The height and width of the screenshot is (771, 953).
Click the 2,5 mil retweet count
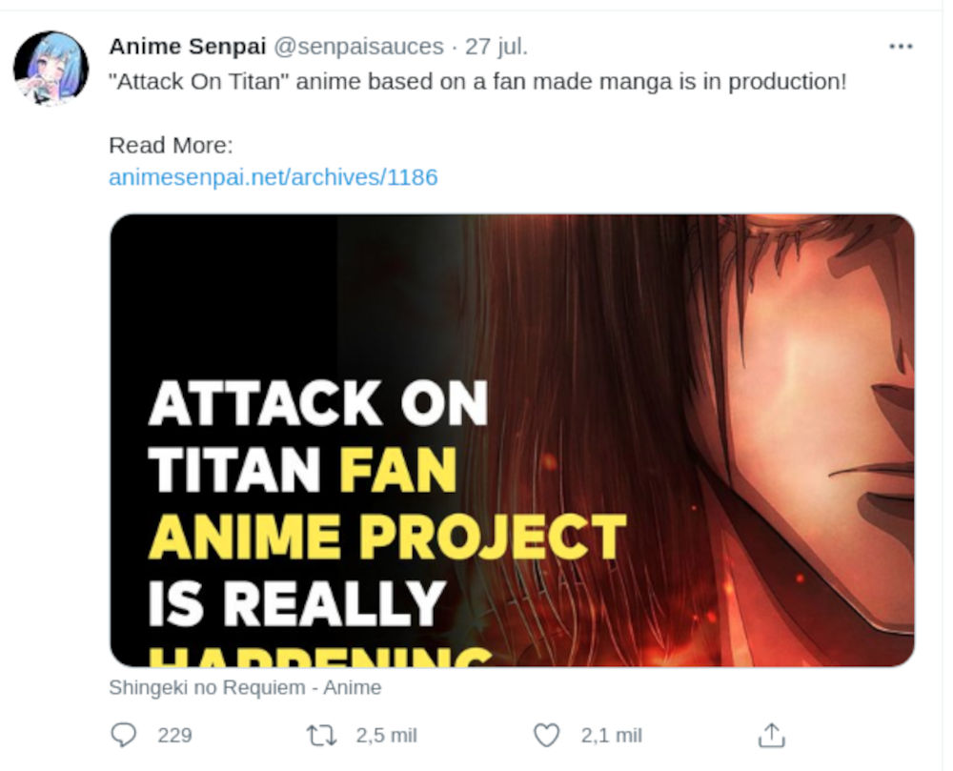tap(384, 735)
